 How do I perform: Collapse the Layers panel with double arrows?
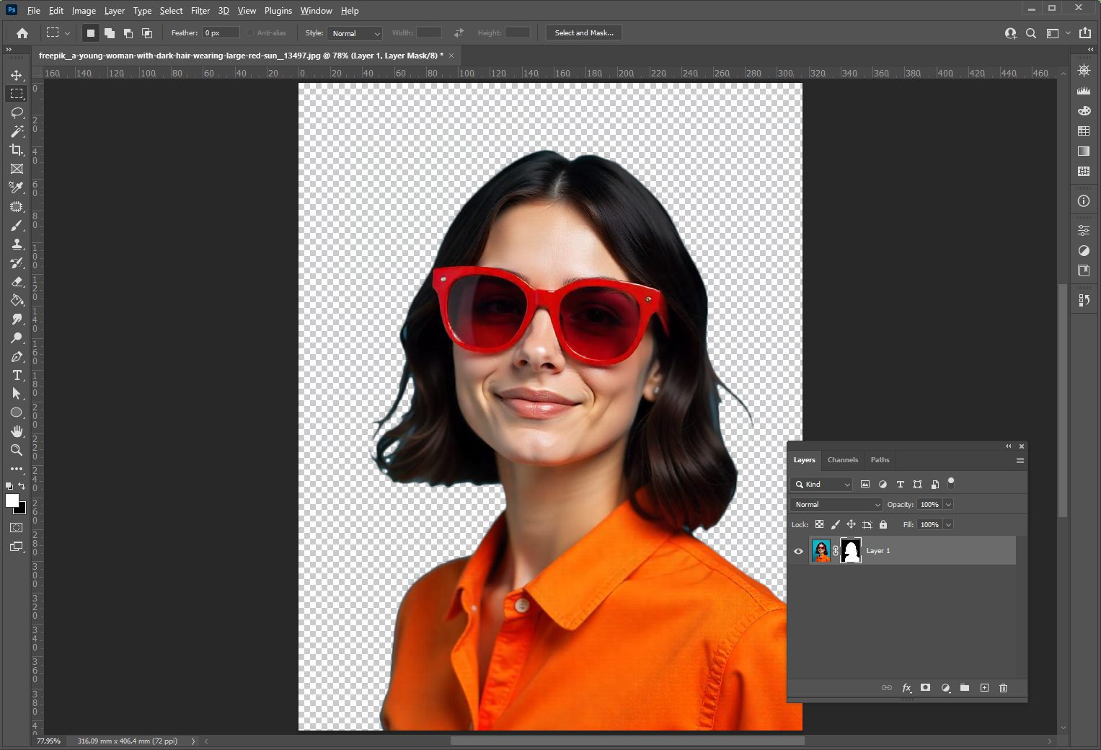click(1009, 446)
